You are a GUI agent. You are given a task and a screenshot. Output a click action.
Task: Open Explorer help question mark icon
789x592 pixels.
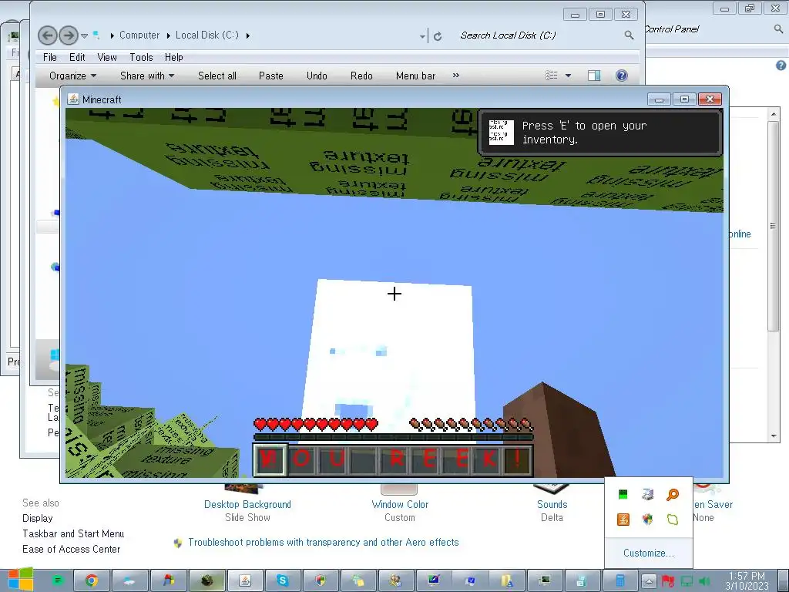tap(622, 76)
